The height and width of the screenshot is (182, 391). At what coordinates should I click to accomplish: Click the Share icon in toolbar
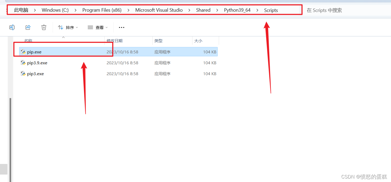28,27
